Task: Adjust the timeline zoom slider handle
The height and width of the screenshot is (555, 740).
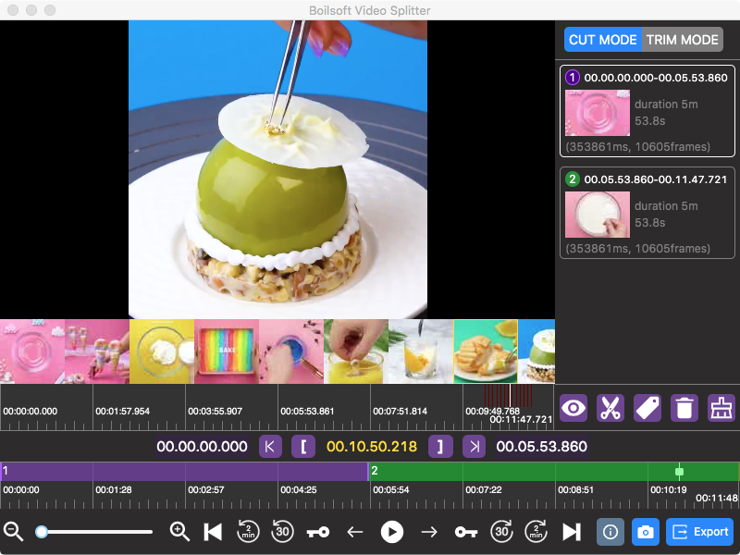Action: click(42, 532)
